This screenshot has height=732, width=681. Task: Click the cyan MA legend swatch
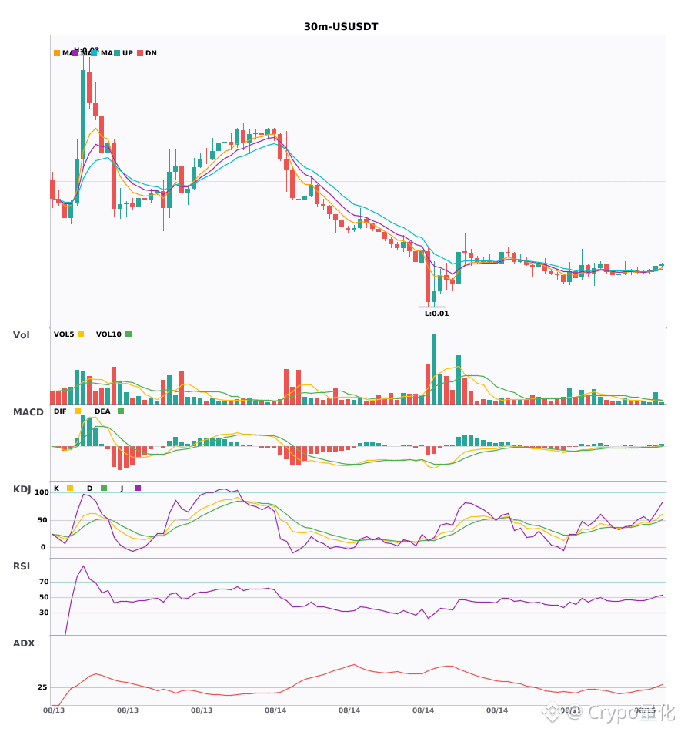(94, 53)
